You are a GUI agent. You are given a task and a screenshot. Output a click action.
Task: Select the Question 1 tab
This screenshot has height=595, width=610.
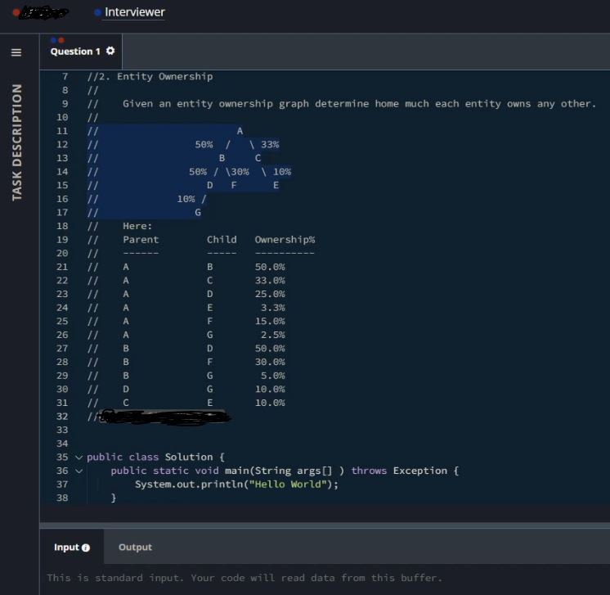[81, 52]
